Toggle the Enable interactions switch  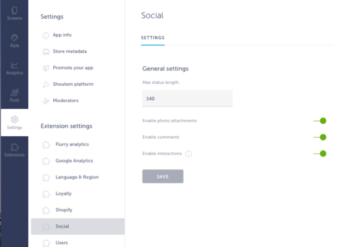click(320, 153)
